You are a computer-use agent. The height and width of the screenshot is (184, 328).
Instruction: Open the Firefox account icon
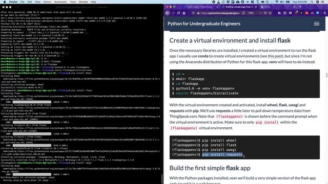pos(291,13)
